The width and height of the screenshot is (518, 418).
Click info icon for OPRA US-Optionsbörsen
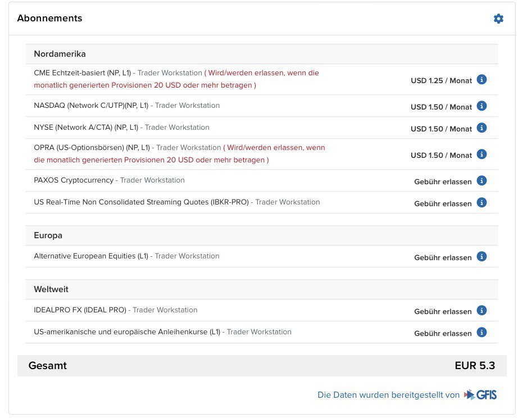[x=481, y=155]
